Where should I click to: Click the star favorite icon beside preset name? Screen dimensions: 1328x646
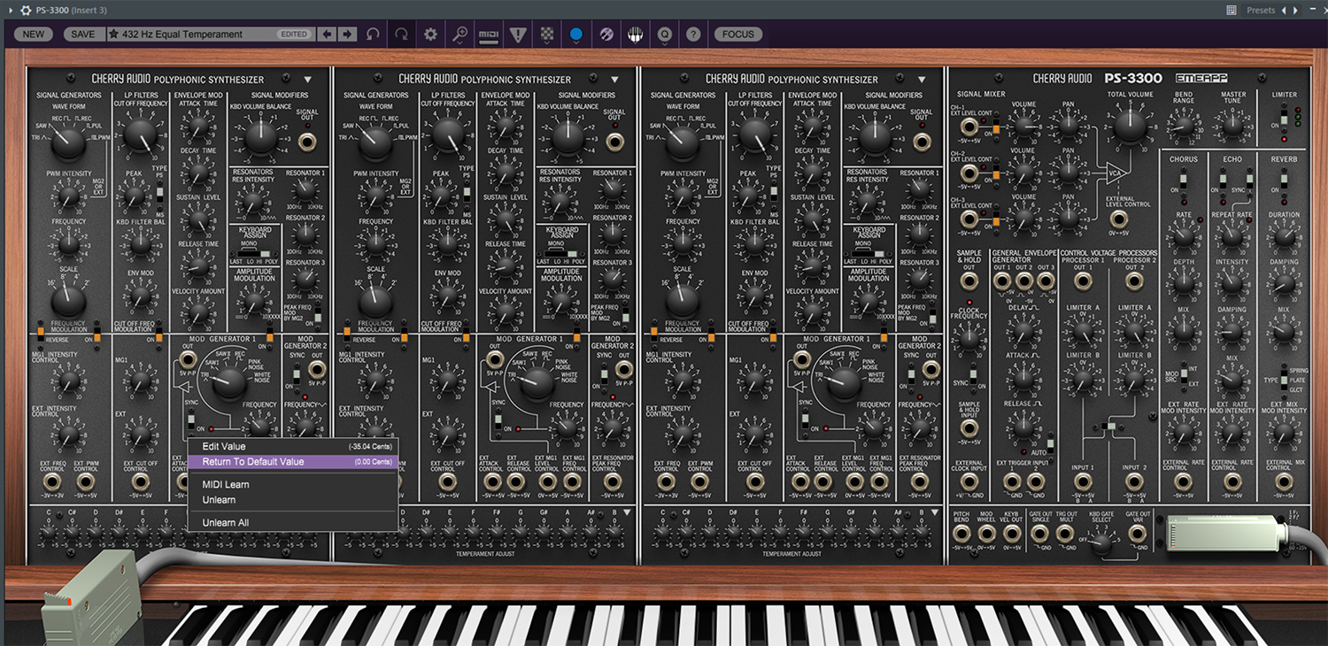click(x=113, y=35)
